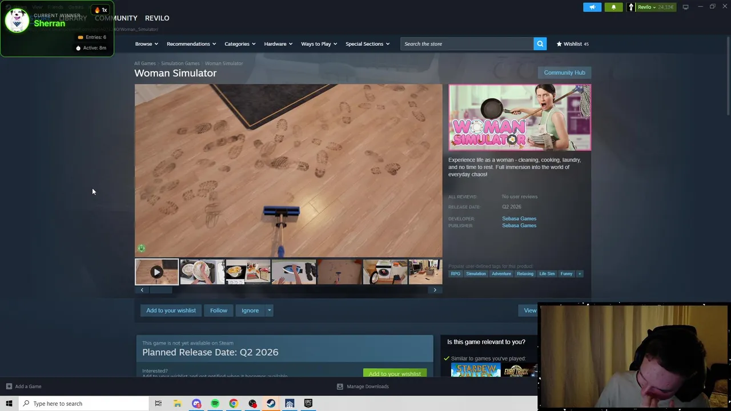Open Google Chrome from the taskbar
Image resolution: width=731 pixels, height=411 pixels.
(234, 404)
